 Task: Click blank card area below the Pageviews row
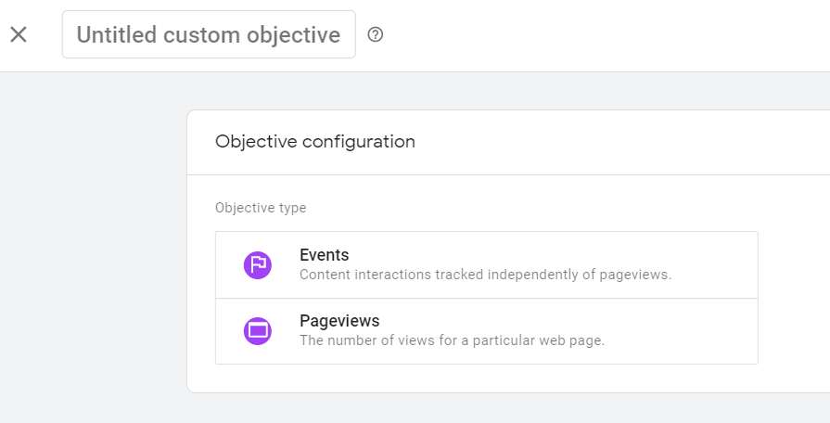pyautogui.click(x=486, y=378)
